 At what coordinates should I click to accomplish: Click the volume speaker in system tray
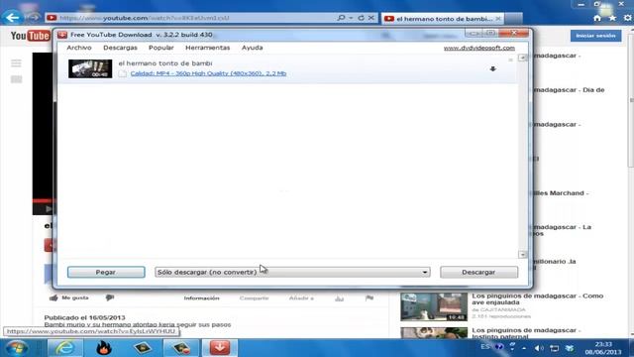(538, 348)
